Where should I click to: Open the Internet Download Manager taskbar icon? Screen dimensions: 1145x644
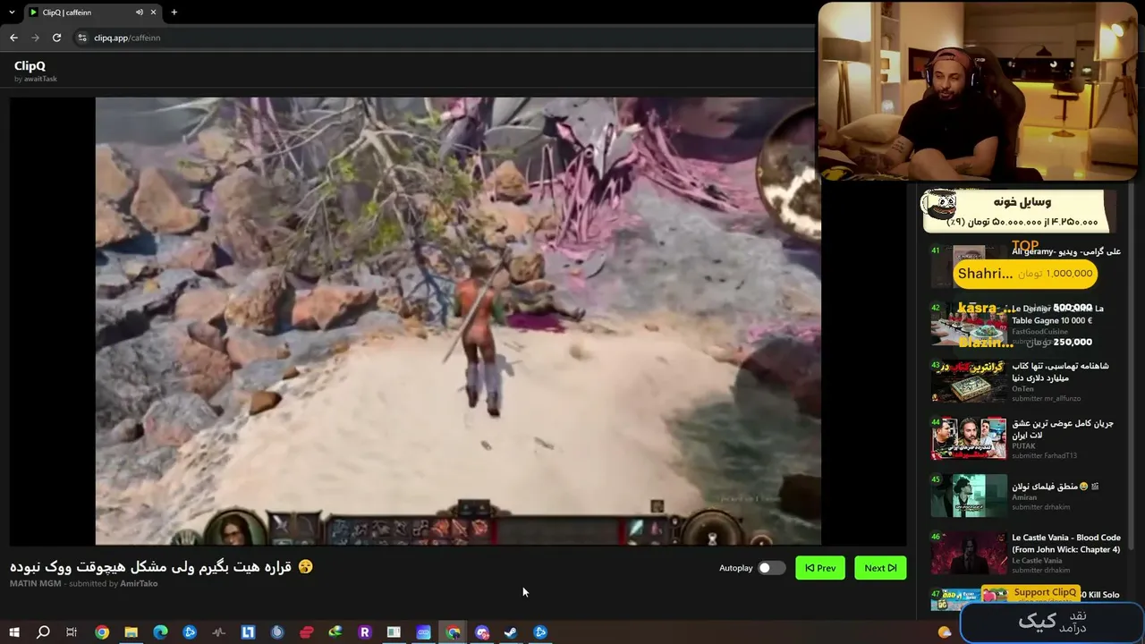click(x=335, y=632)
